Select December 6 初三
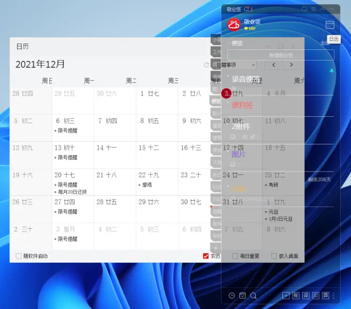This screenshot has height=309, width=351. coord(65,121)
